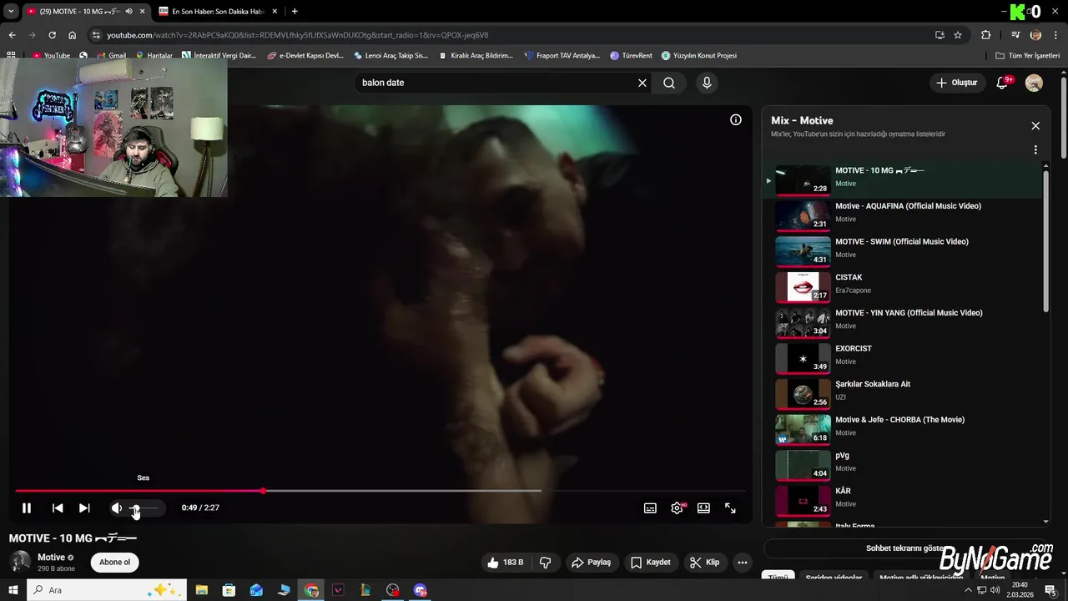Image resolution: width=1068 pixels, height=601 pixels.
Task: Open Microsoft Store from the taskbar
Action: tap(229, 590)
